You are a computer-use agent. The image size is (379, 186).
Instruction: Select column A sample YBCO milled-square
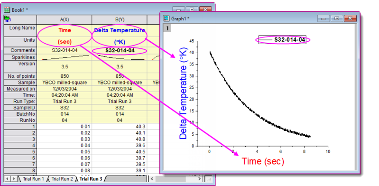65,83
